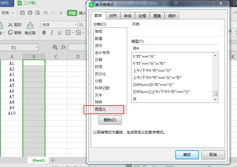
Task: Apply cell borders icon
Action: point(68,33)
